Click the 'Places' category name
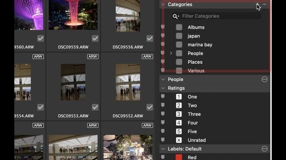The width and height of the screenshot is (286, 160). 195,62
